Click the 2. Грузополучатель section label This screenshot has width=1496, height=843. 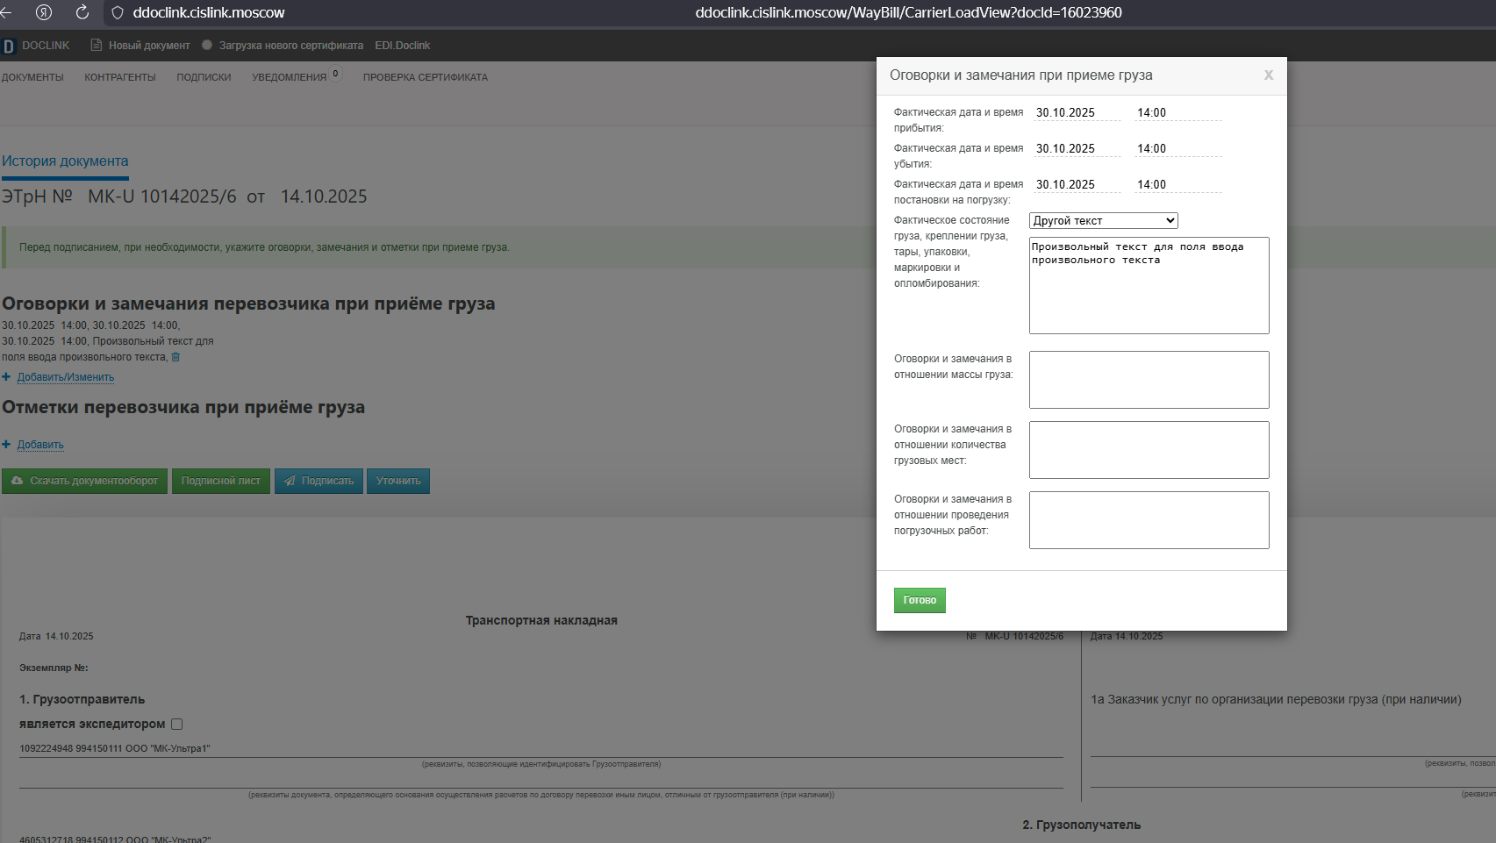[x=1082, y=825]
